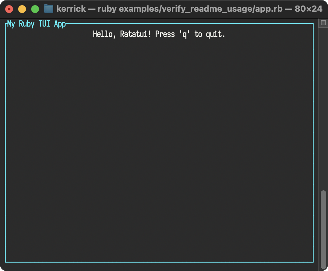Click the split pane icon above the scrollbar

coord(323,23)
